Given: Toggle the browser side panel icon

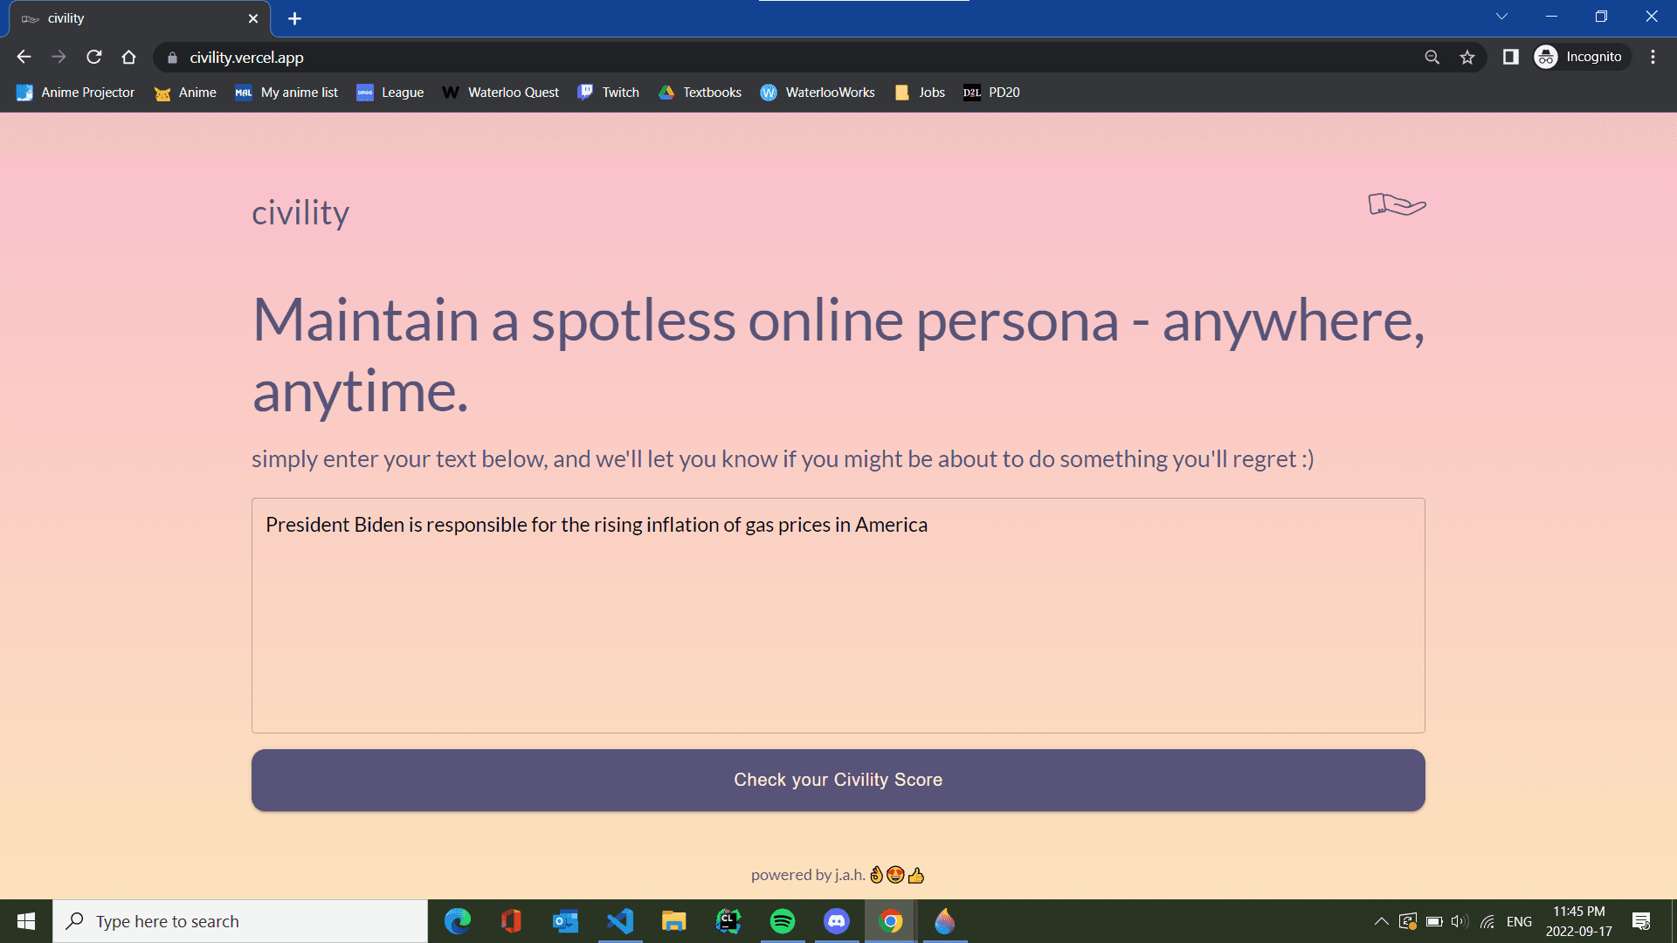Looking at the screenshot, I should [1510, 57].
